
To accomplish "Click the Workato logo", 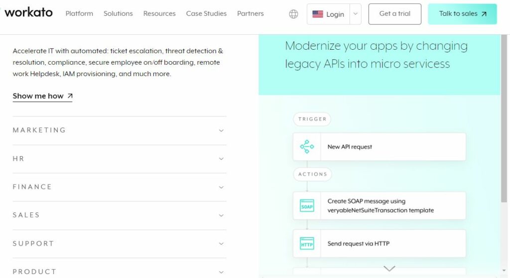I will 28,12.
